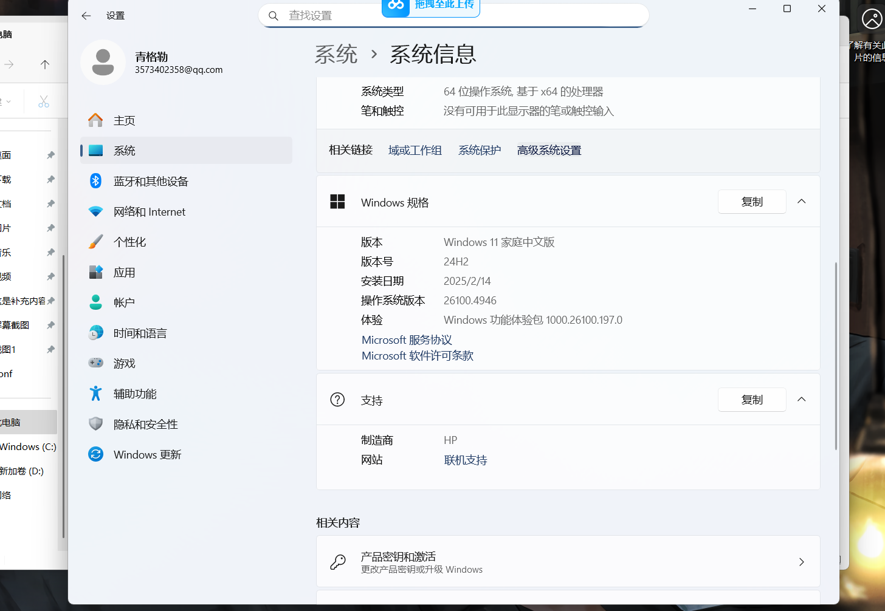Click the 2025/2/14 install date
The image size is (885, 611).
point(467,281)
